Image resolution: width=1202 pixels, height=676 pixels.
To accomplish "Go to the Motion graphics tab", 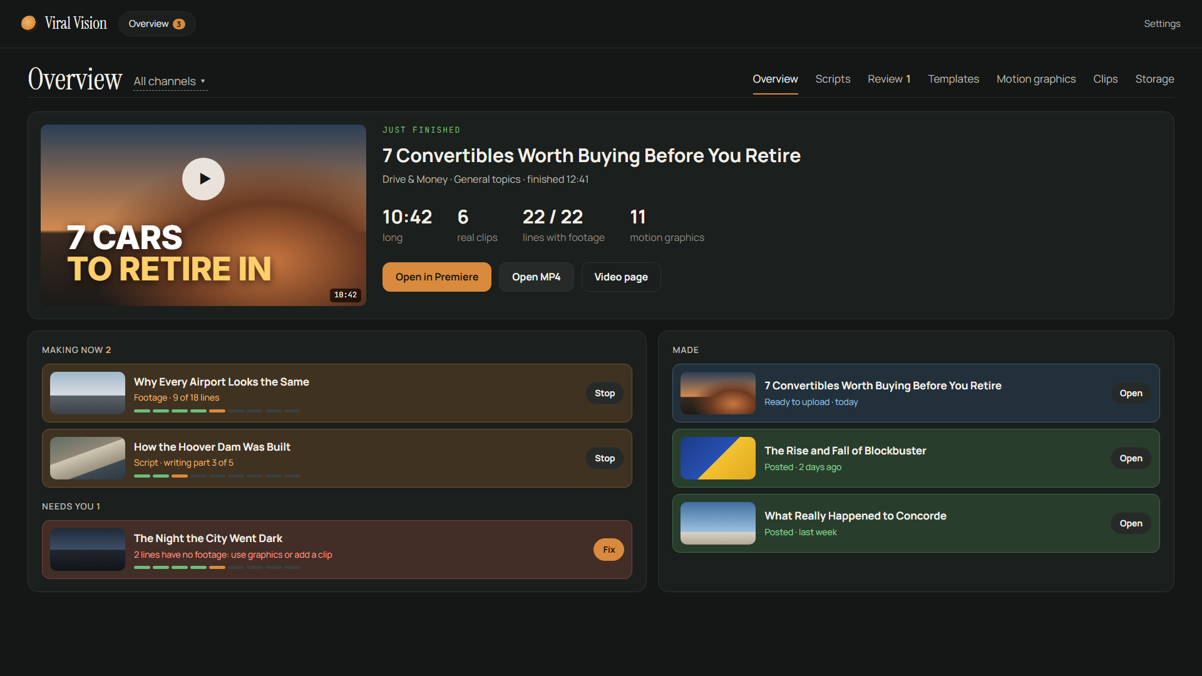I will pyautogui.click(x=1036, y=79).
